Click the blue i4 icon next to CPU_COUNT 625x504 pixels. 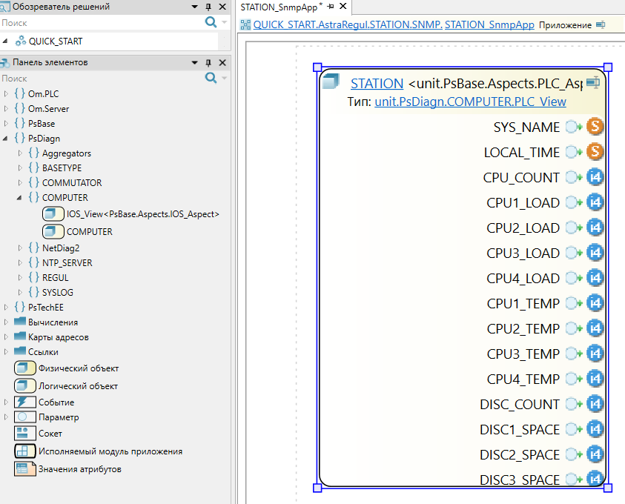[x=595, y=177]
